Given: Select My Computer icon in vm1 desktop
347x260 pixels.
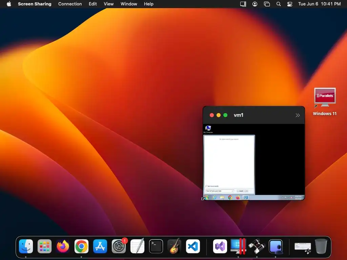Looking at the screenshot, I should click(208, 129).
